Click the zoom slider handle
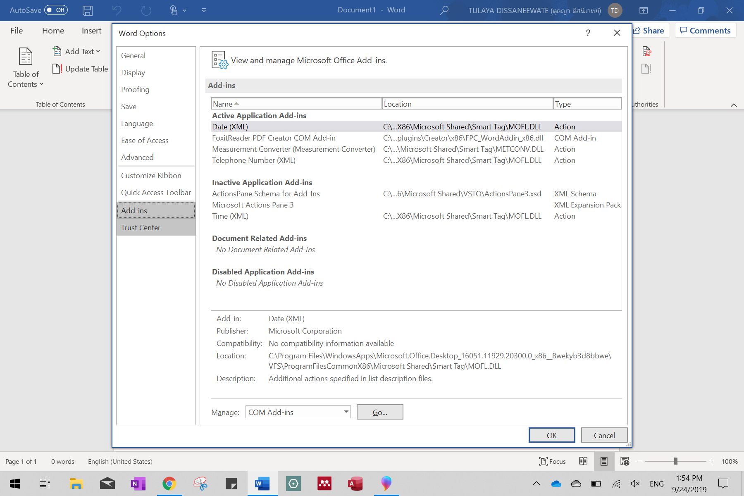744x496 pixels. pyautogui.click(x=675, y=461)
